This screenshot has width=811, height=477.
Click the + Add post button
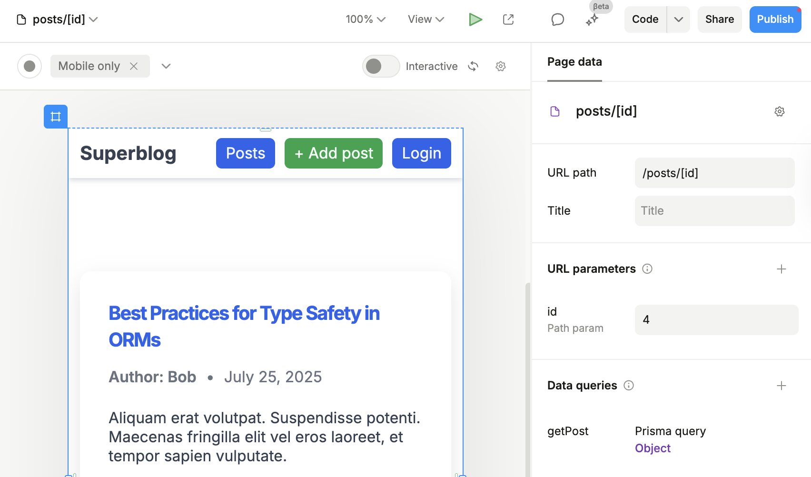(334, 153)
